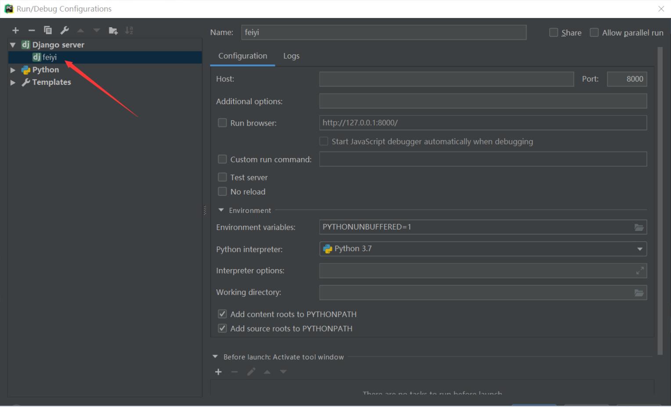Open the Environment variables editor icon

click(639, 227)
